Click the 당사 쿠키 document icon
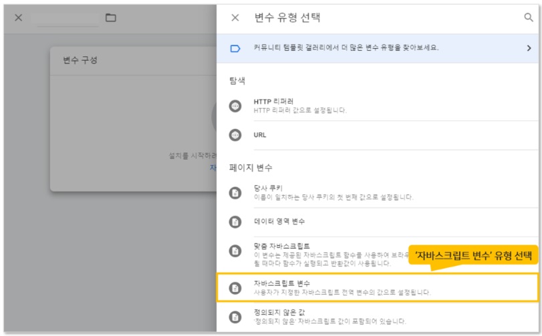Viewport: 542px width, 336px height. point(235,192)
